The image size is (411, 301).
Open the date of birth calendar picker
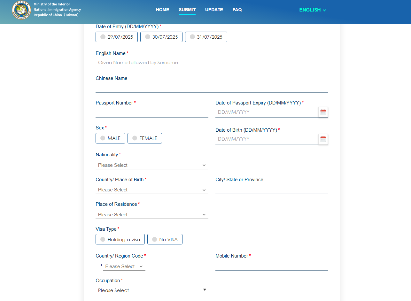tap(323, 139)
